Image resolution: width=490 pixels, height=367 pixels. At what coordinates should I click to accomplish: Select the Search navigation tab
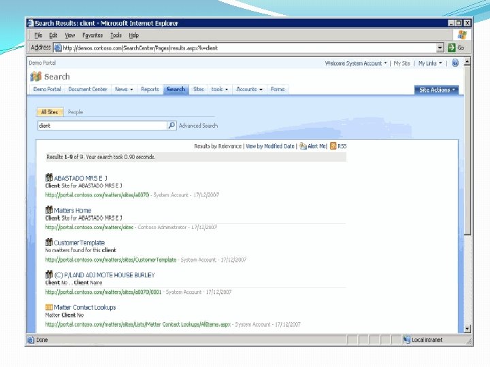click(x=176, y=89)
